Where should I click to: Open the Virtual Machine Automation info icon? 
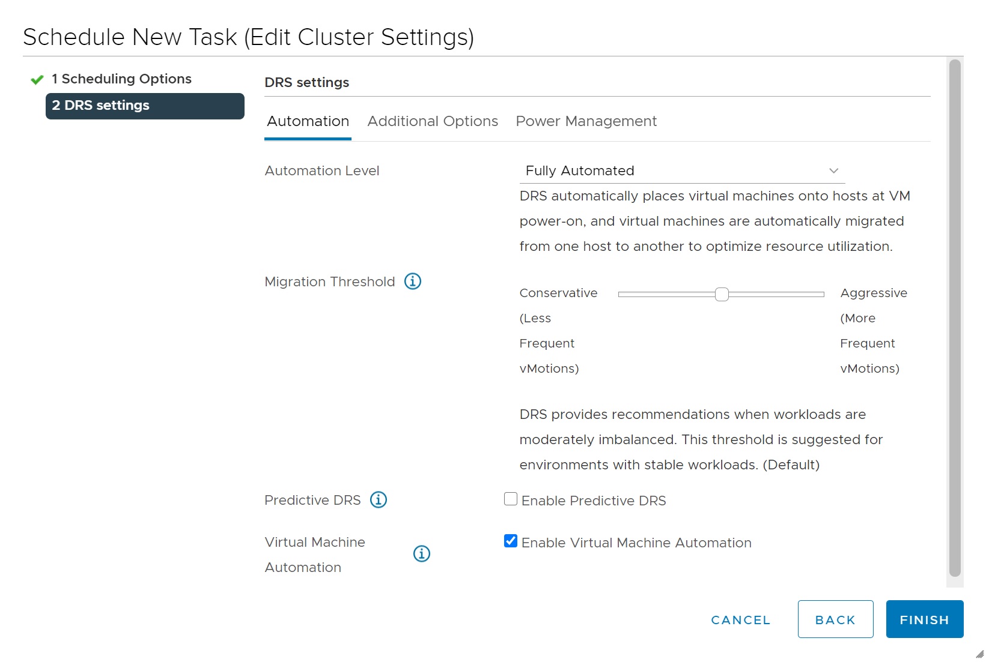pyautogui.click(x=422, y=553)
